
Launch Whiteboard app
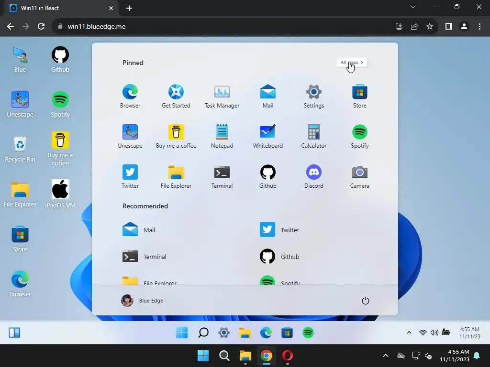click(268, 136)
